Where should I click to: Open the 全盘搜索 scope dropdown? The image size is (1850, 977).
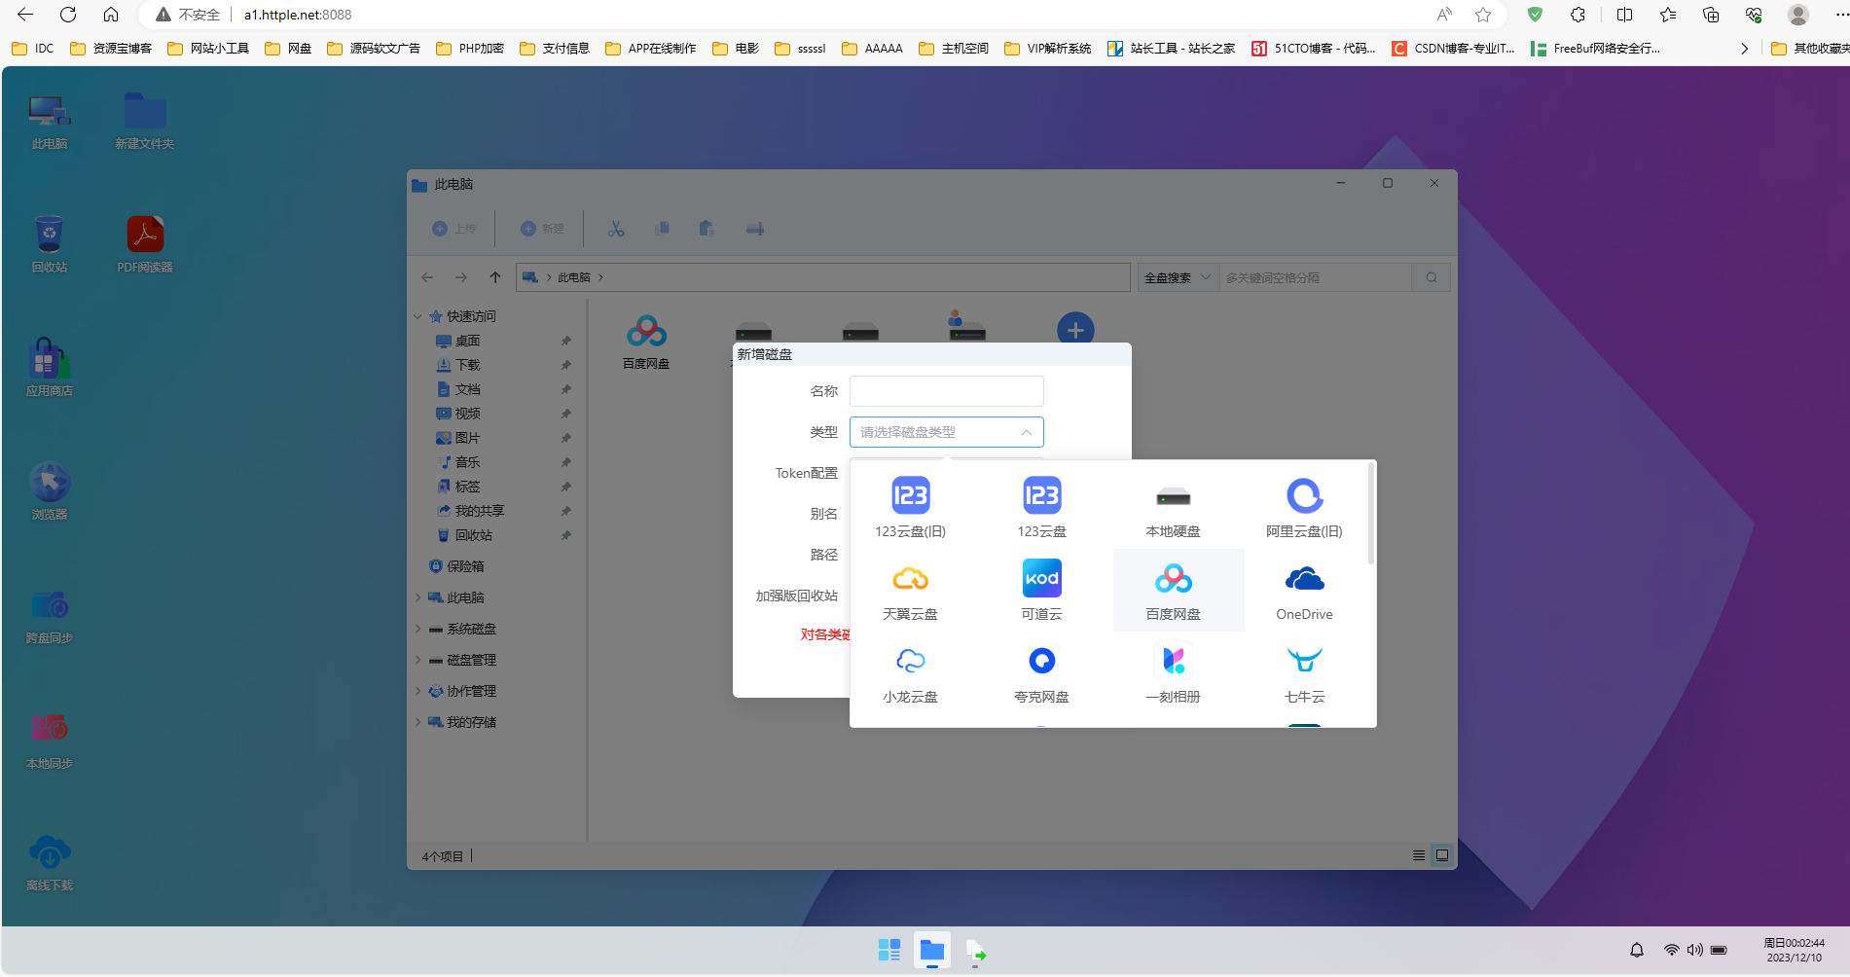coord(1178,277)
